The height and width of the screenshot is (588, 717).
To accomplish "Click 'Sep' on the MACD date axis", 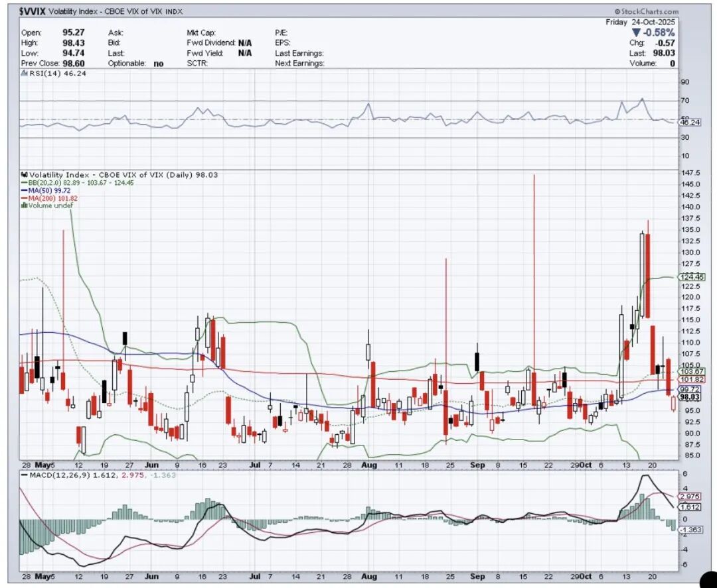I will click(477, 577).
